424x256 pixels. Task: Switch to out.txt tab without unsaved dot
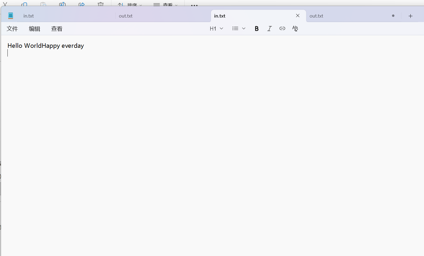[163, 16]
